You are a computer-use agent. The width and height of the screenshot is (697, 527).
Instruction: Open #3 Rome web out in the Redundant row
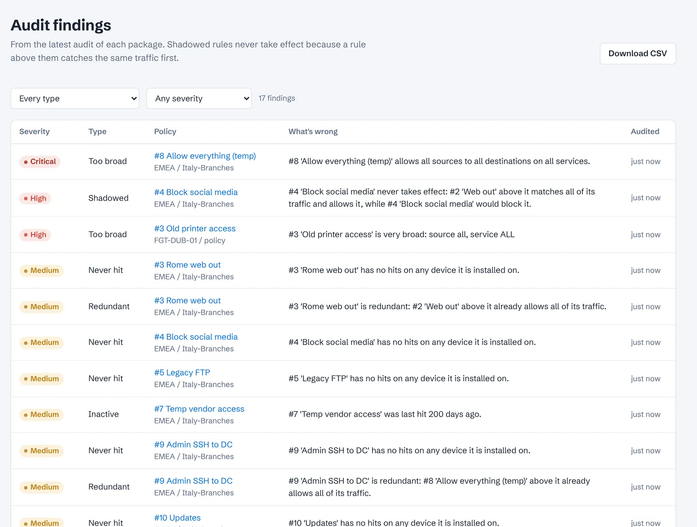tap(187, 301)
